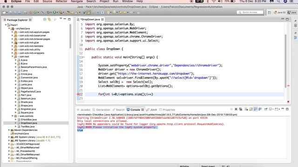The width and height of the screenshot is (298, 167).
Task: Click the macOS Spotlight search icon
Action: pyautogui.click(x=278, y=1)
